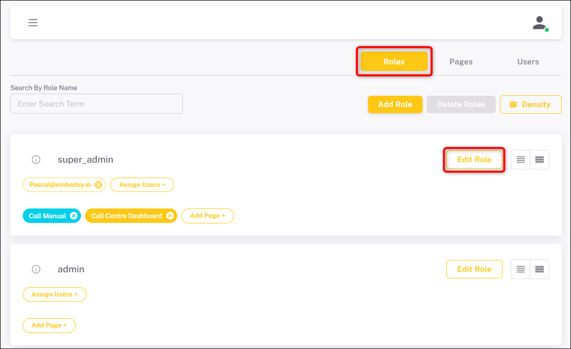Click the Delete Roles button
Viewport: 571px width, 349px height.
461,104
